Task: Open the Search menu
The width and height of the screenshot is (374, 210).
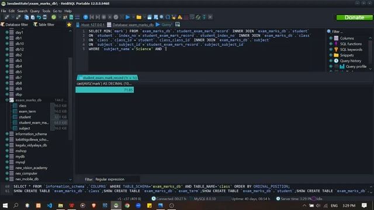Action: click(x=22, y=11)
